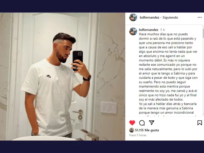Click the scrollbar up arrow
Screen dimensions: 204x153
point(203,27)
